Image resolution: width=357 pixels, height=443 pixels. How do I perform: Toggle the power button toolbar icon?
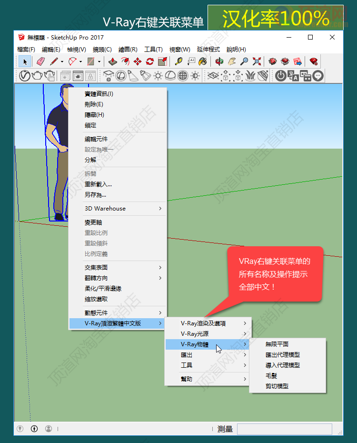[280, 76]
